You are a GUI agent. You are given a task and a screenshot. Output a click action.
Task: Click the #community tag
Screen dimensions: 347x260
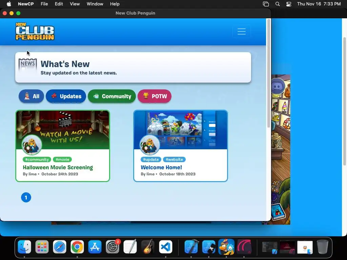point(37,159)
